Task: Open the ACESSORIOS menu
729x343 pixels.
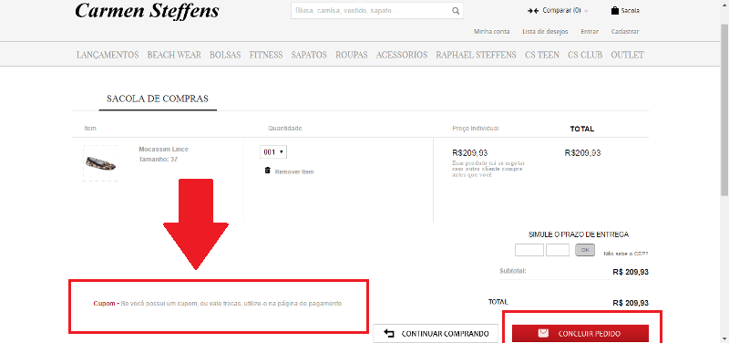Action: (x=402, y=55)
